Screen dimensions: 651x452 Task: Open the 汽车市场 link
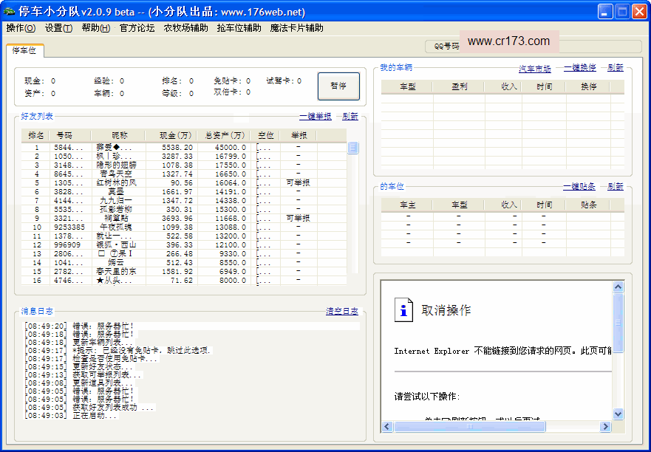(534, 68)
